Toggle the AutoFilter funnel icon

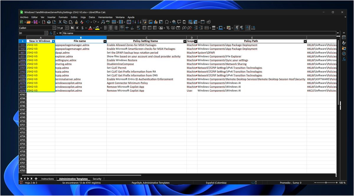point(145,22)
